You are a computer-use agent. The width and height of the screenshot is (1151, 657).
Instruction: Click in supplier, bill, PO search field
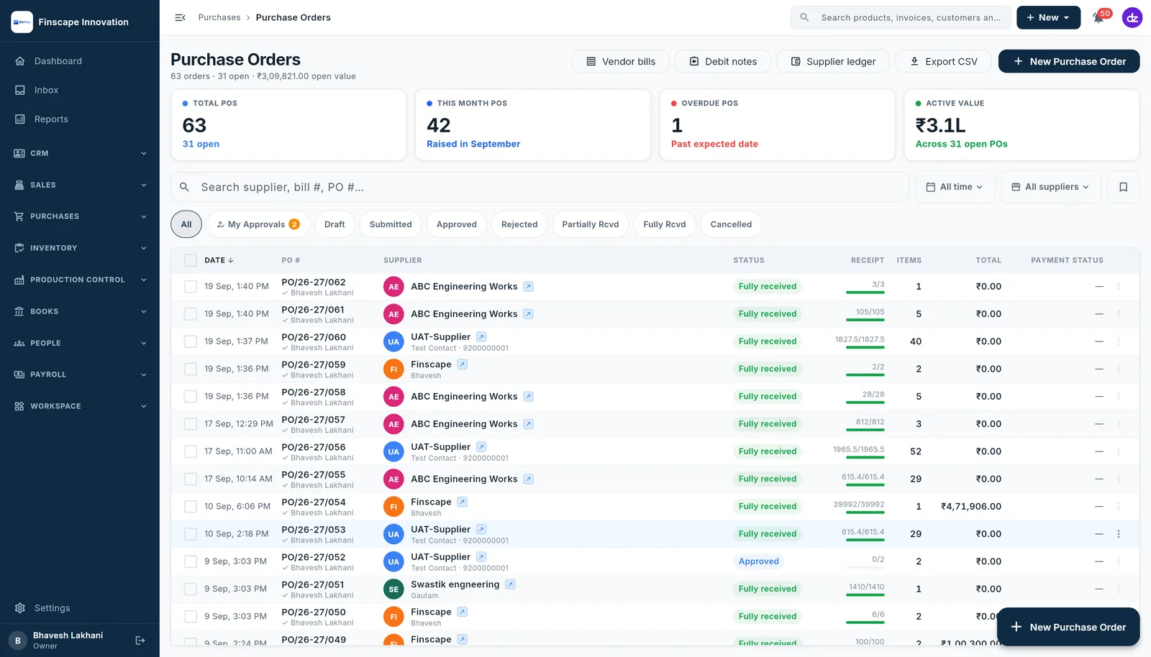coord(540,187)
